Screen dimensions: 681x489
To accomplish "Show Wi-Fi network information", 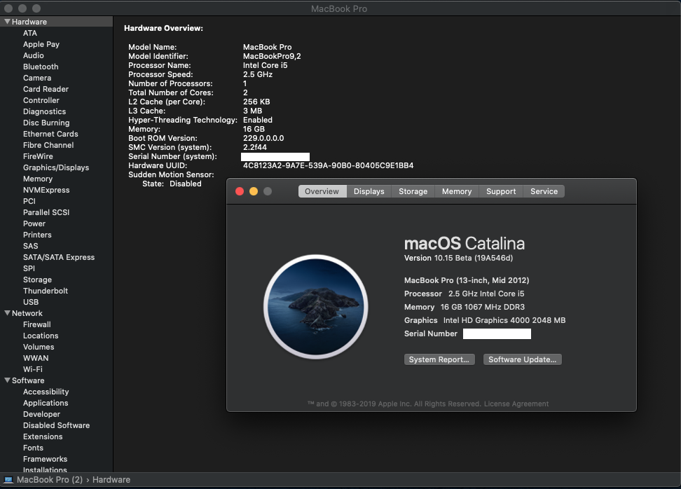I will point(33,370).
